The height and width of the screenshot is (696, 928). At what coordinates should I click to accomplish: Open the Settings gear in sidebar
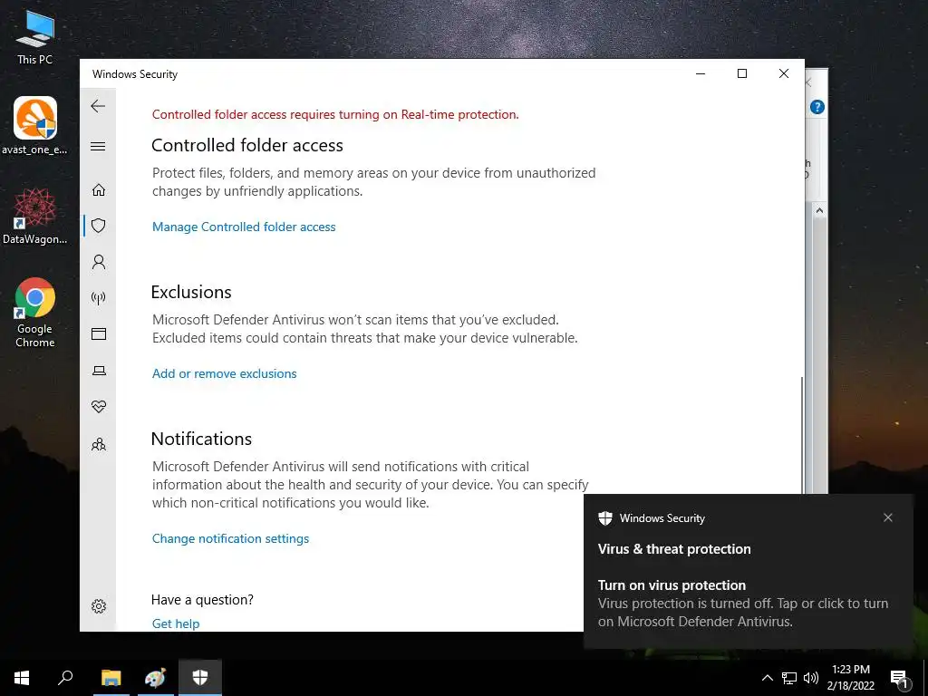(99, 606)
